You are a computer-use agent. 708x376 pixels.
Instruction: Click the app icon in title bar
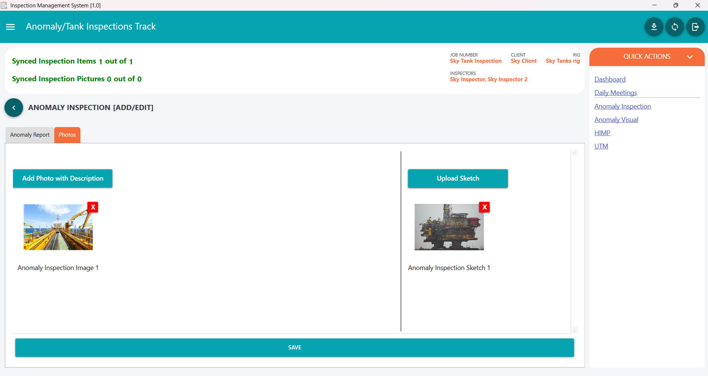[4, 5]
